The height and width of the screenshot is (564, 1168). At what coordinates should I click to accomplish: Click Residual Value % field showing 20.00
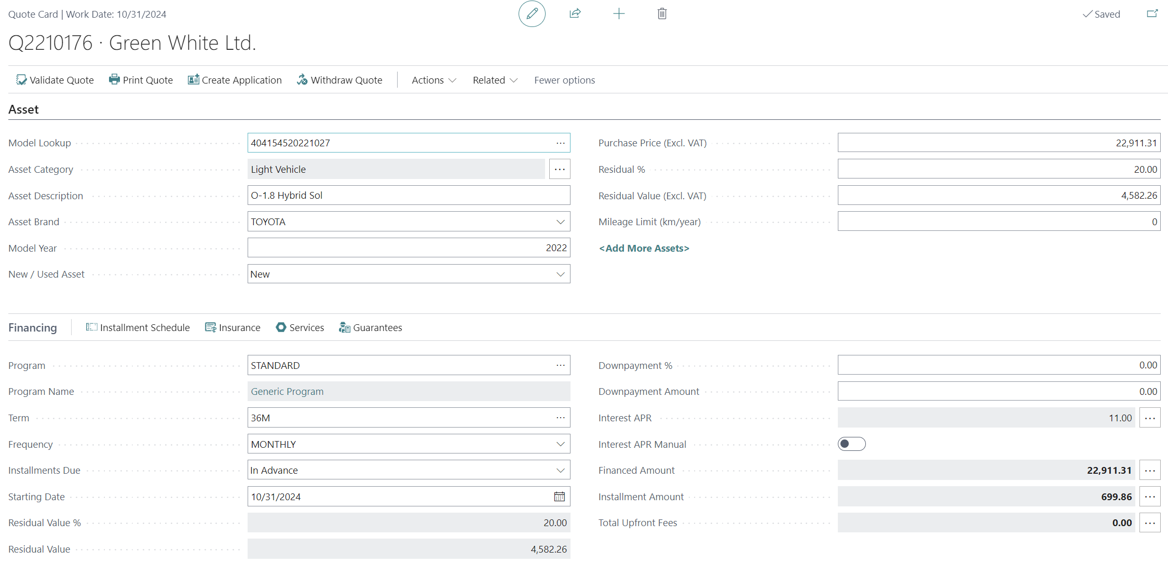tap(409, 522)
